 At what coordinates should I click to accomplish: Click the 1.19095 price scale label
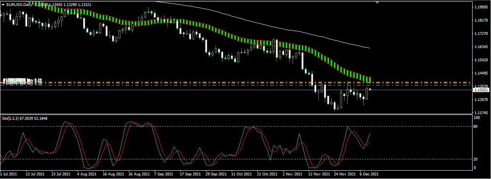click(481, 7)
